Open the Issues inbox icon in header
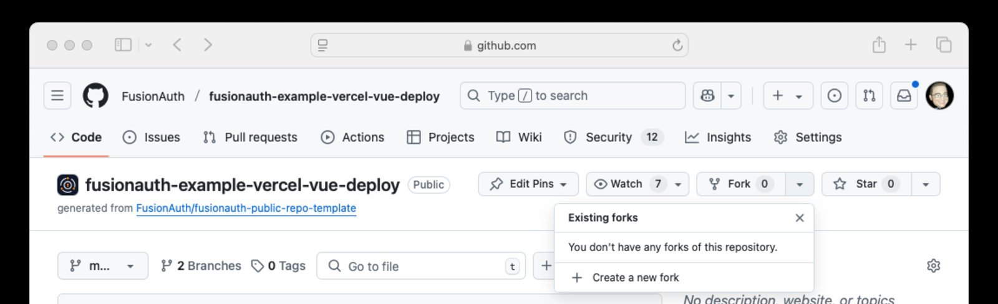The width and height of the screenshot is (998, 304). click(834, 96)
